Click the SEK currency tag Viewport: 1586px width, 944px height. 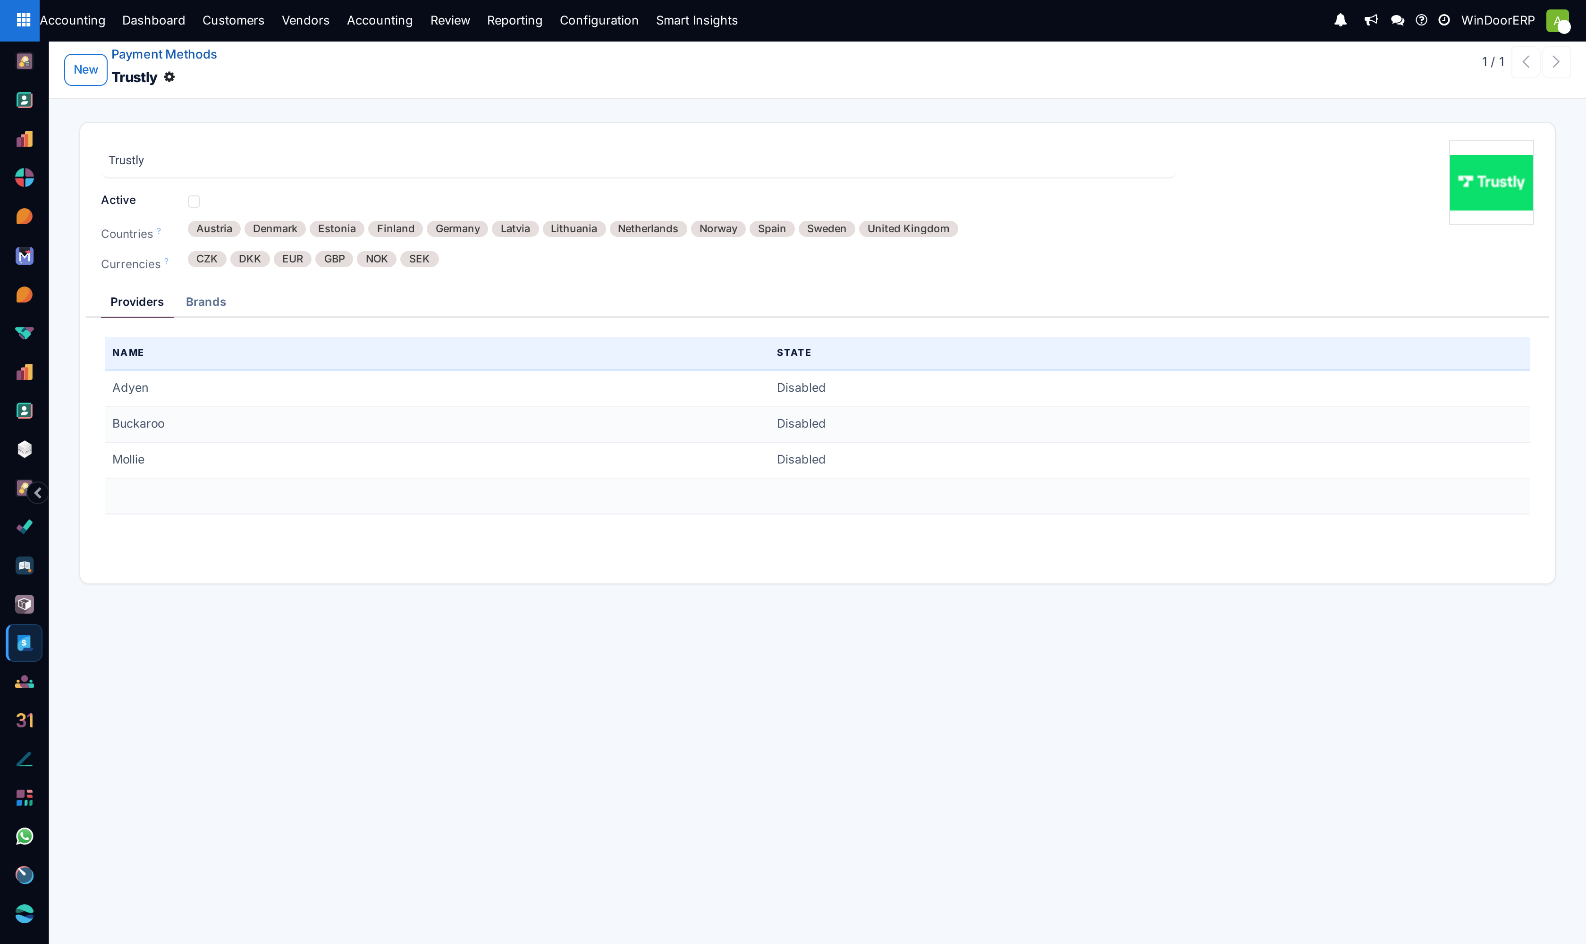coord(419,259)
